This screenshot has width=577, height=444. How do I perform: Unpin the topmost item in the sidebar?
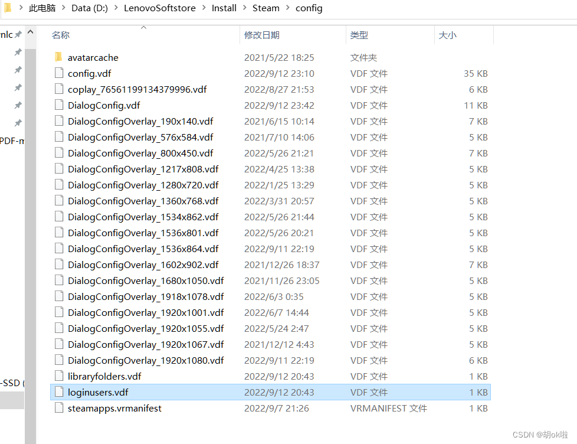(18, 35)
